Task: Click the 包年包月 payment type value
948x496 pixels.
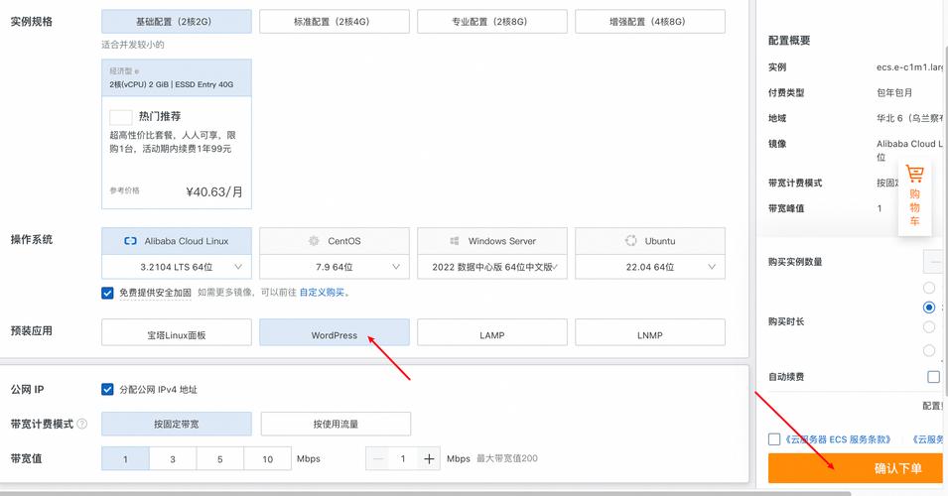Action: [x=894, y=92]
